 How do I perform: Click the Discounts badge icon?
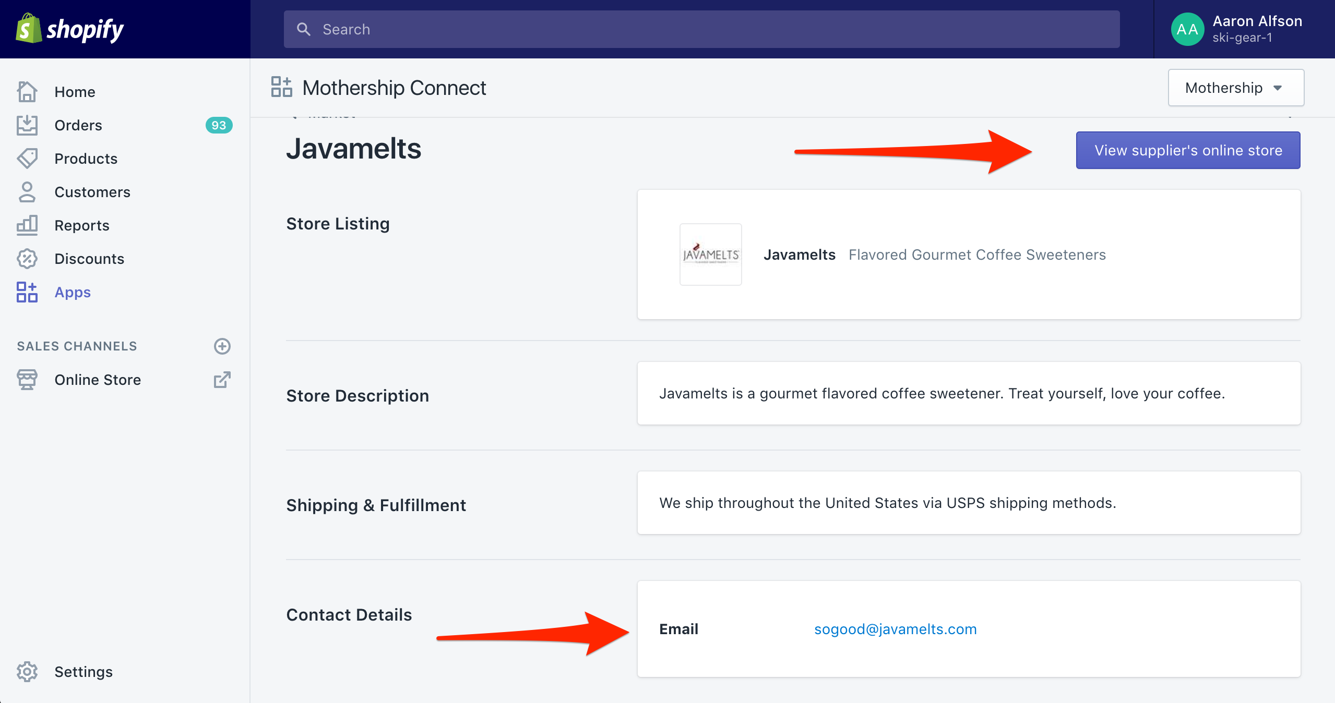[27, 259]
